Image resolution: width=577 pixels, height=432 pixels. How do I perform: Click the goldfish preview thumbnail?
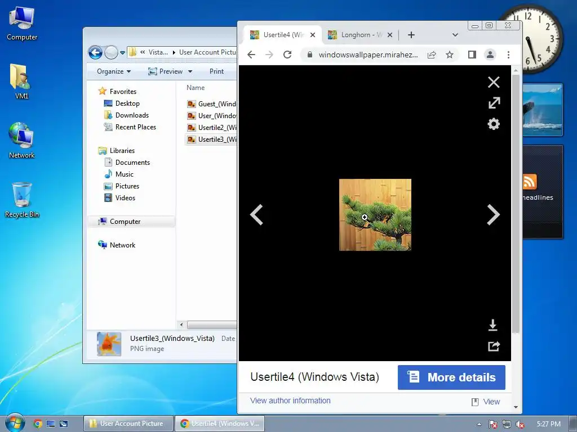[x=109, y=344]
